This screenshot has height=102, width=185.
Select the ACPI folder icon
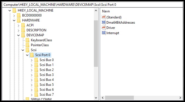(23, 25)
